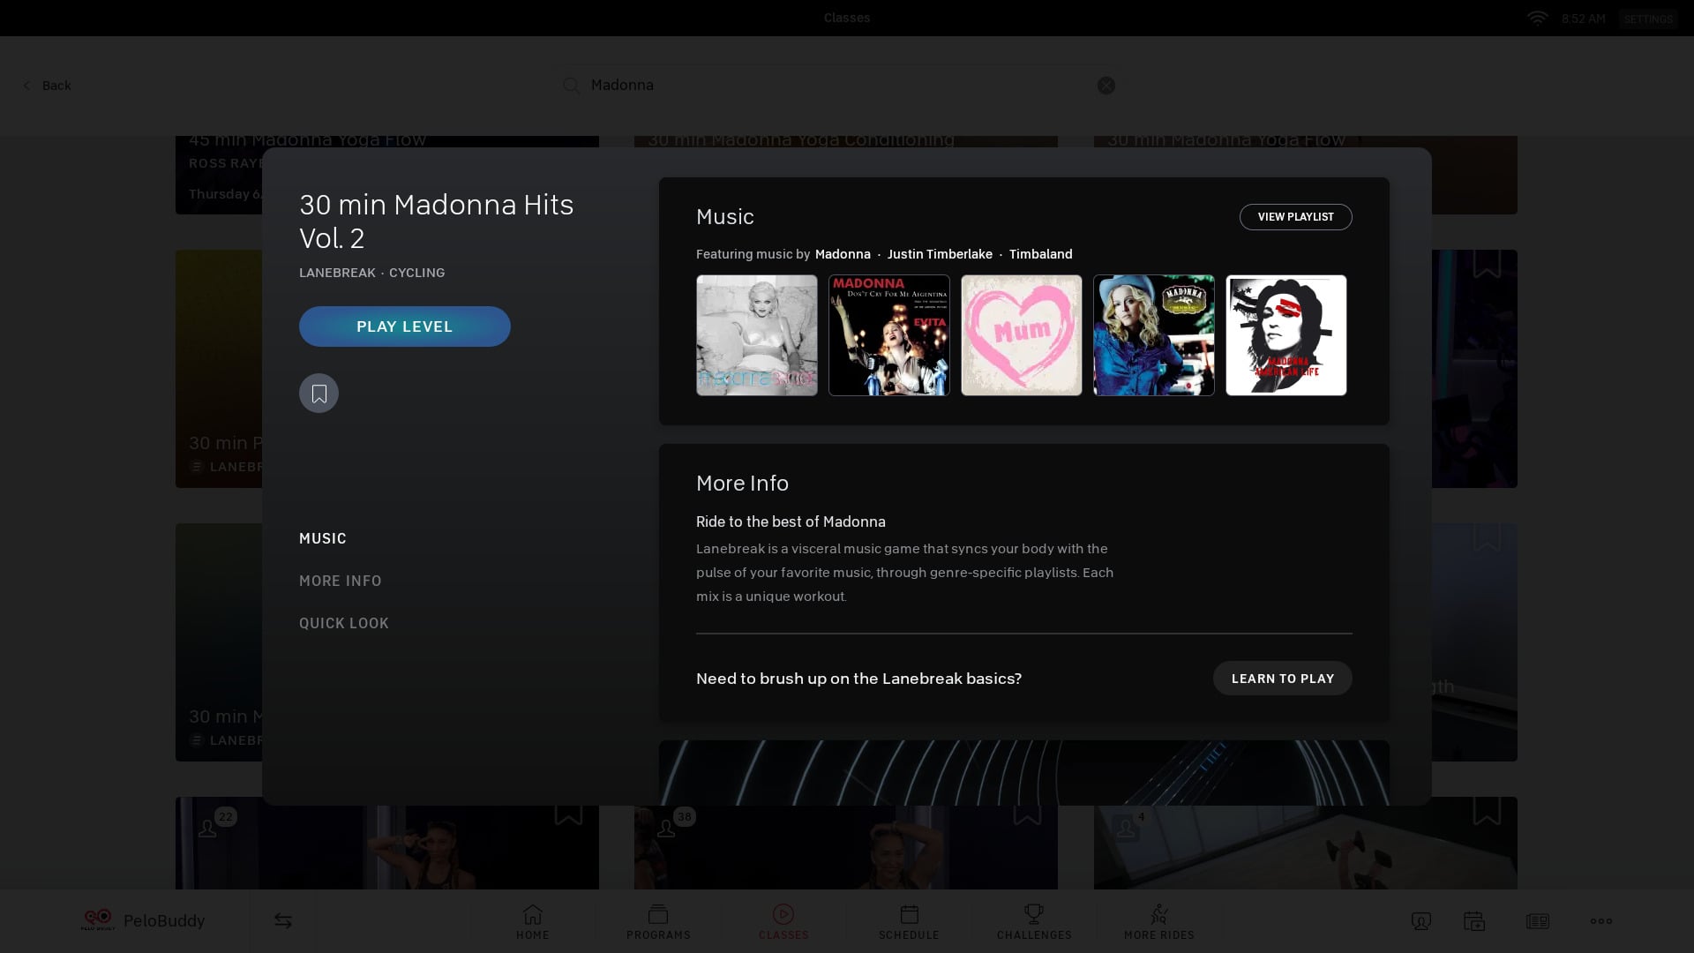
Task: Bookmark the background class card with 38 members
Action: [1027, 814]
